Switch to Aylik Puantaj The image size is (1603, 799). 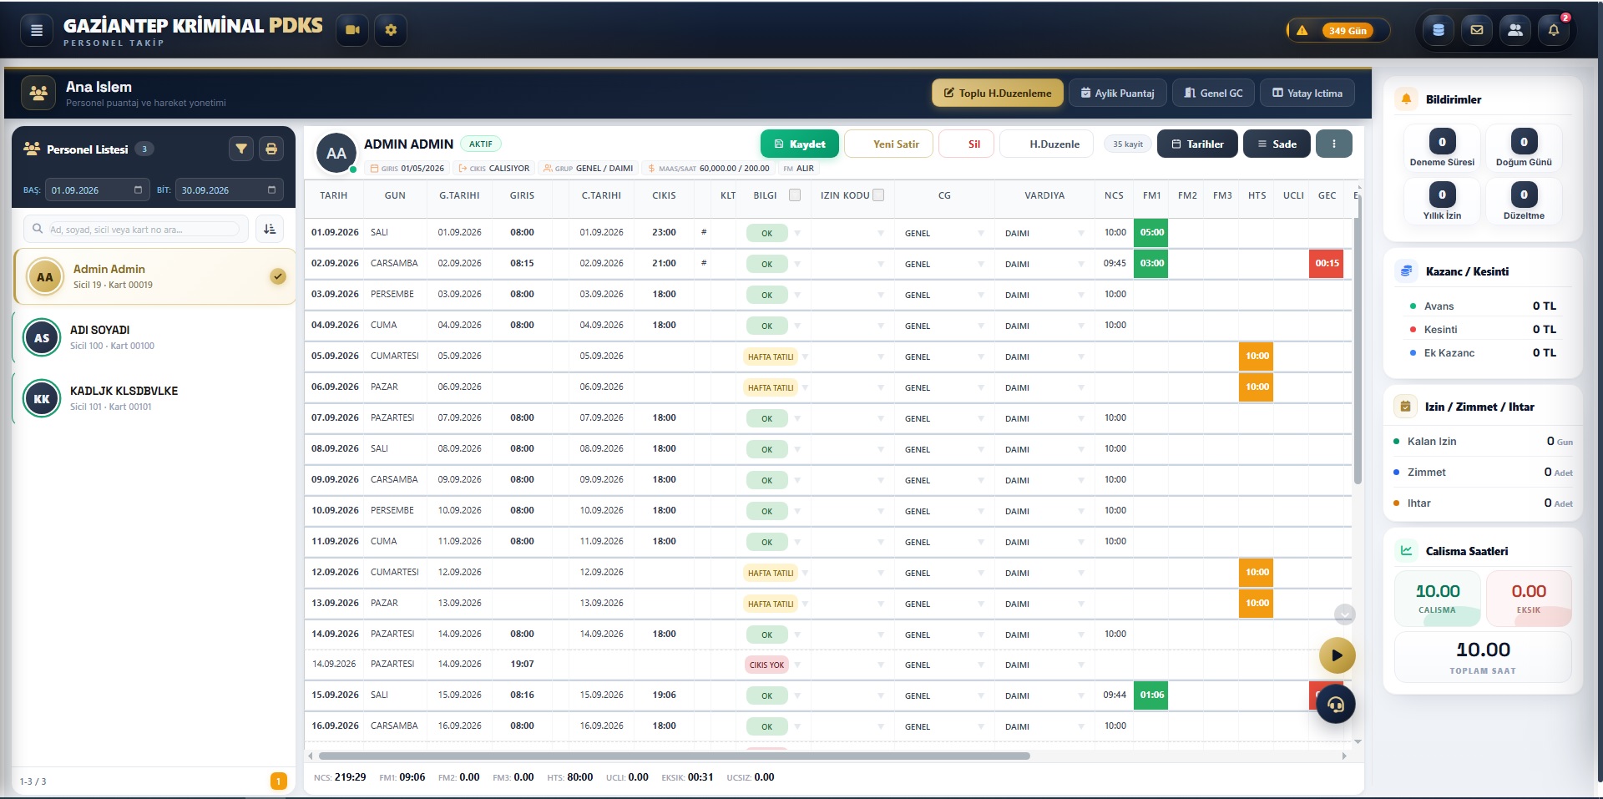pyautogui.click(x=1117, y=93)
